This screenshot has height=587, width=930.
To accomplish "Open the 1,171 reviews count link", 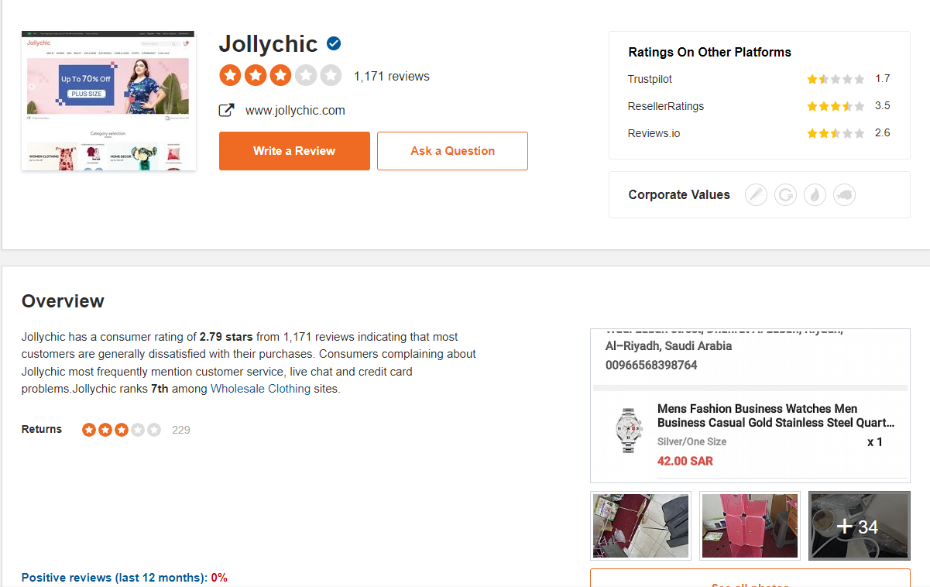I will [391, 77].
